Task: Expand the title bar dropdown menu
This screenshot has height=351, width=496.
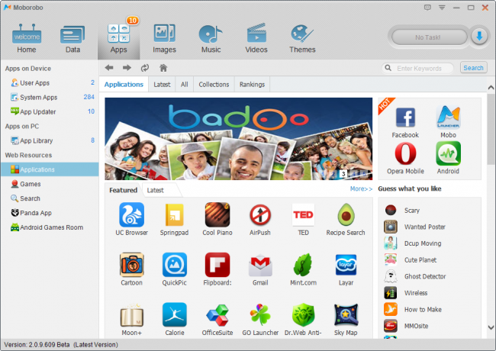Action: [x=442, y=8]
